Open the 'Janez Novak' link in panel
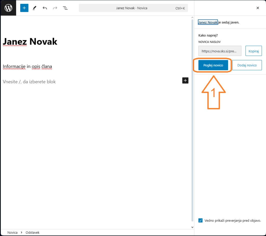The height and width of the screenshot is (236, 266). (x=208, y=22)
